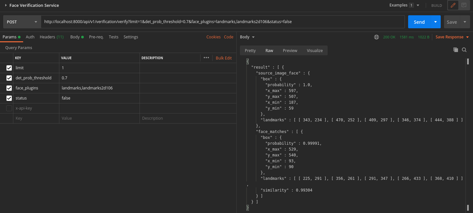Open Cookies manager

pyautogui.click(x=213, y=37)
